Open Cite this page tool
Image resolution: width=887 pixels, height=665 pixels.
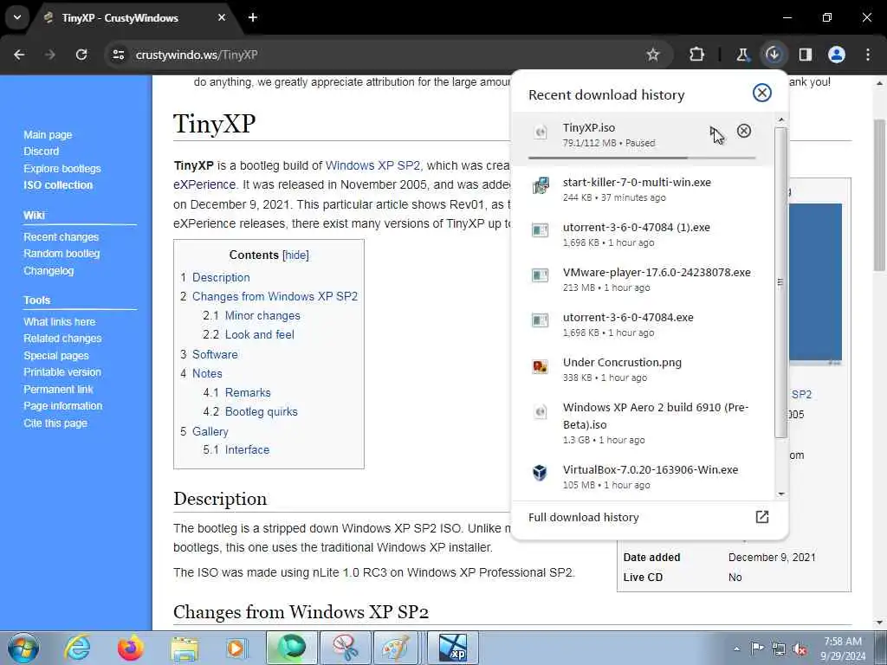click(x=55, y=423)
